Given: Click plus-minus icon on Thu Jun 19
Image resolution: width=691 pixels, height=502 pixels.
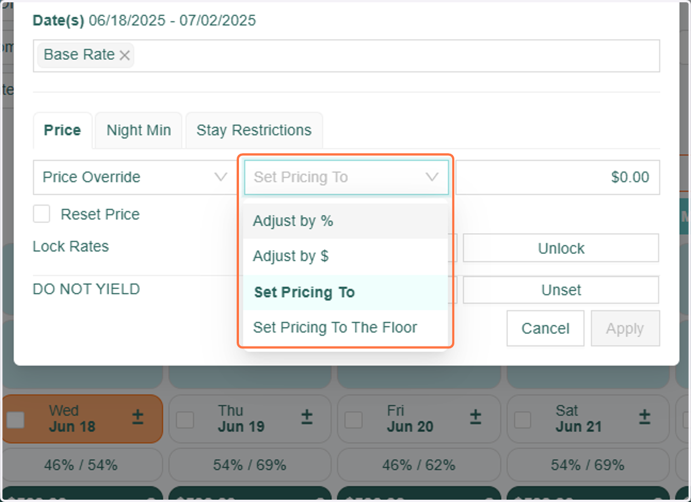Looking at the screenshot, I should click(x=307, y=417).
